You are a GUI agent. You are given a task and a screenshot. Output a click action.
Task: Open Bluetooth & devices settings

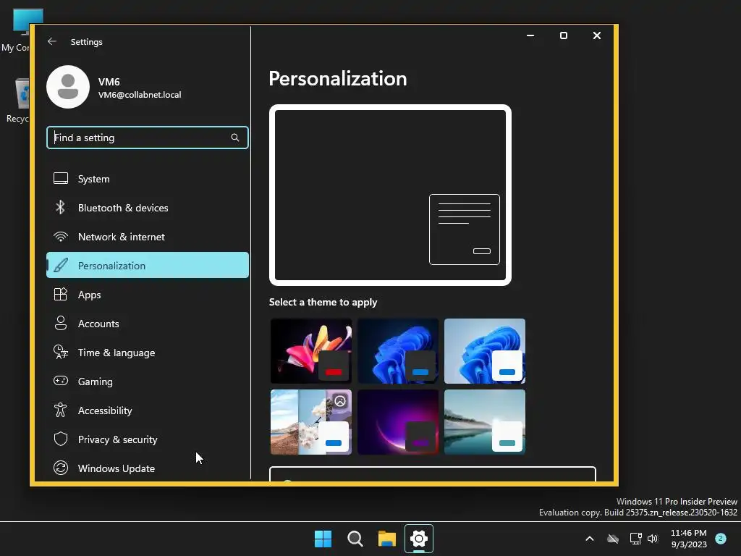click(x=148, y=208)
